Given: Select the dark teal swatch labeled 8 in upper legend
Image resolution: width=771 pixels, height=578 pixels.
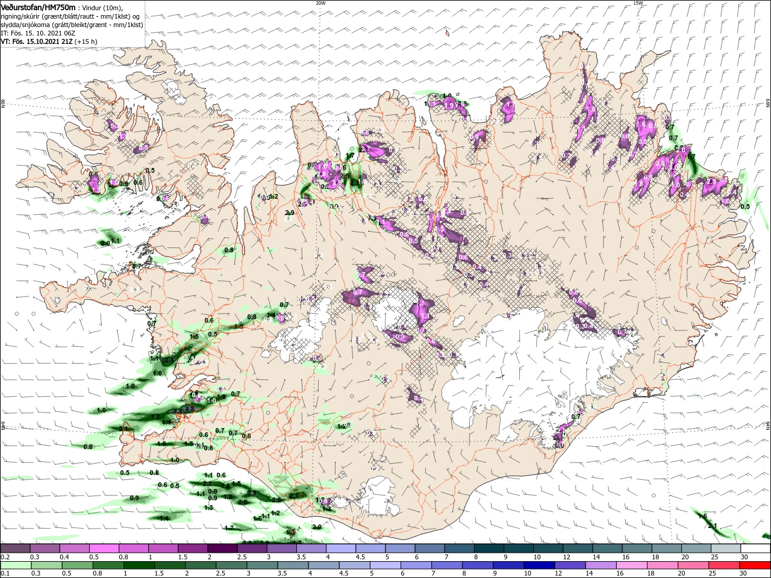Looking at the screenshot, I should [x=489, y=548].
